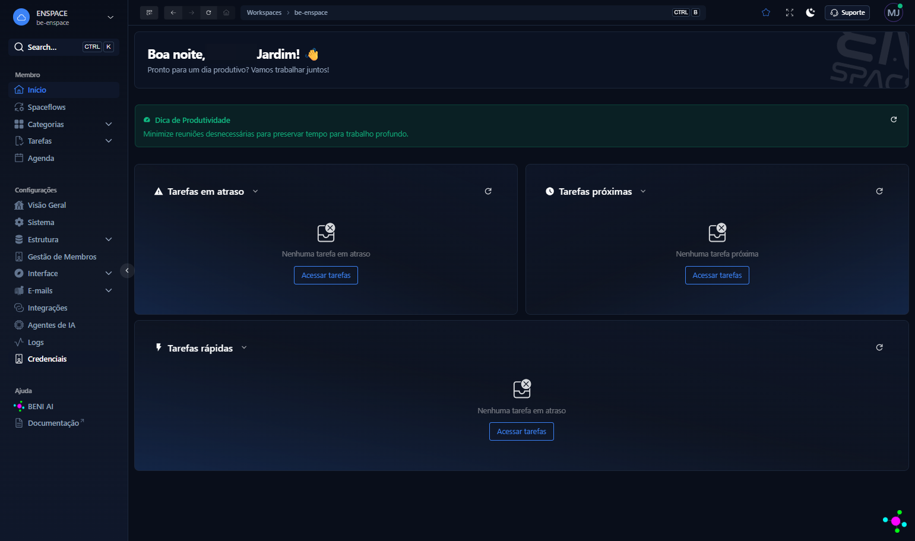Expand the E-mails menu
Image resolution: width=915 pixels, height=541 pixels.
pyautogui.click(x=109, y=290)
